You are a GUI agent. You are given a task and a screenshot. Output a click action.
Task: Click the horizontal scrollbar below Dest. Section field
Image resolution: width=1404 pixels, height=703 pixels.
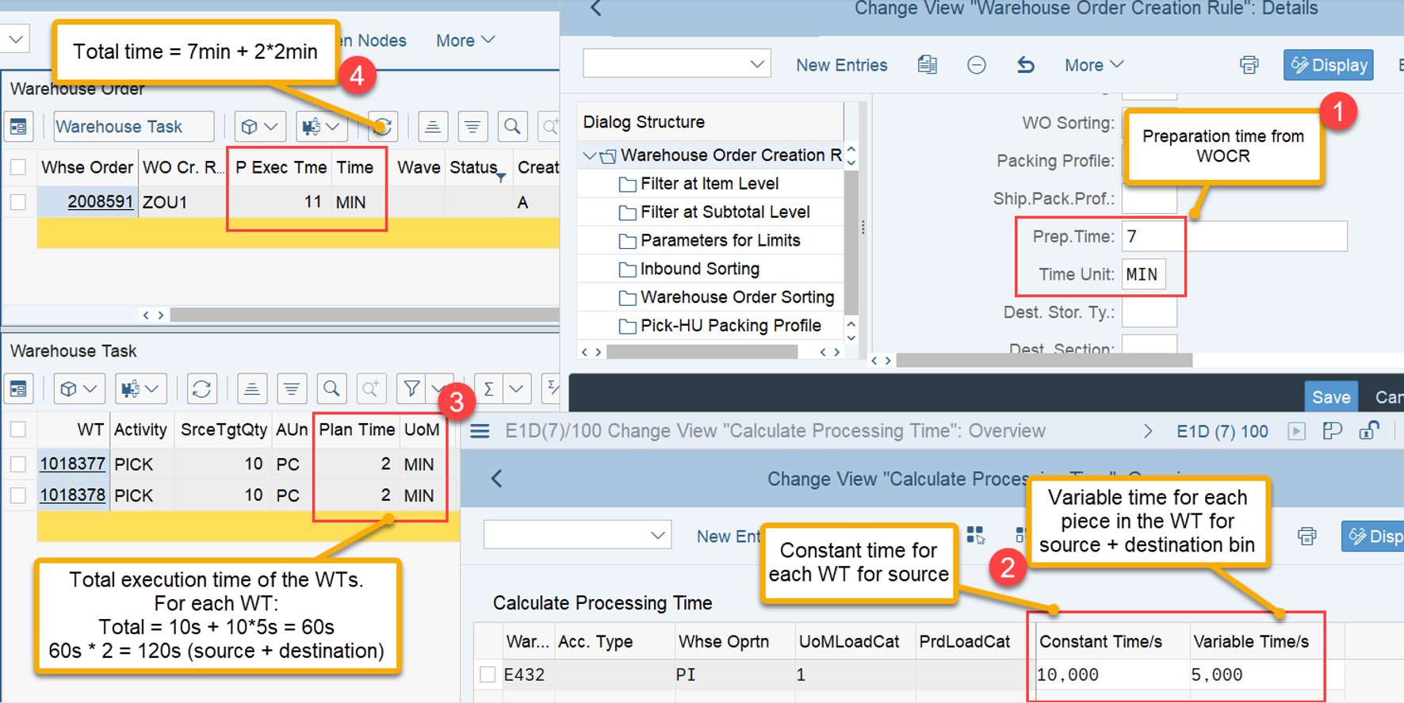[1044, 360]
